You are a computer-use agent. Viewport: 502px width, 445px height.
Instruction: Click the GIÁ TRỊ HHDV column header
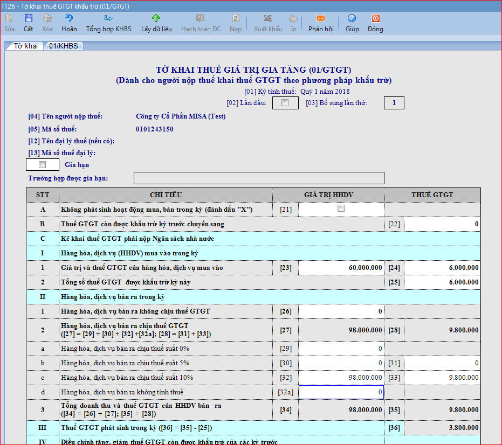[328, 195]
